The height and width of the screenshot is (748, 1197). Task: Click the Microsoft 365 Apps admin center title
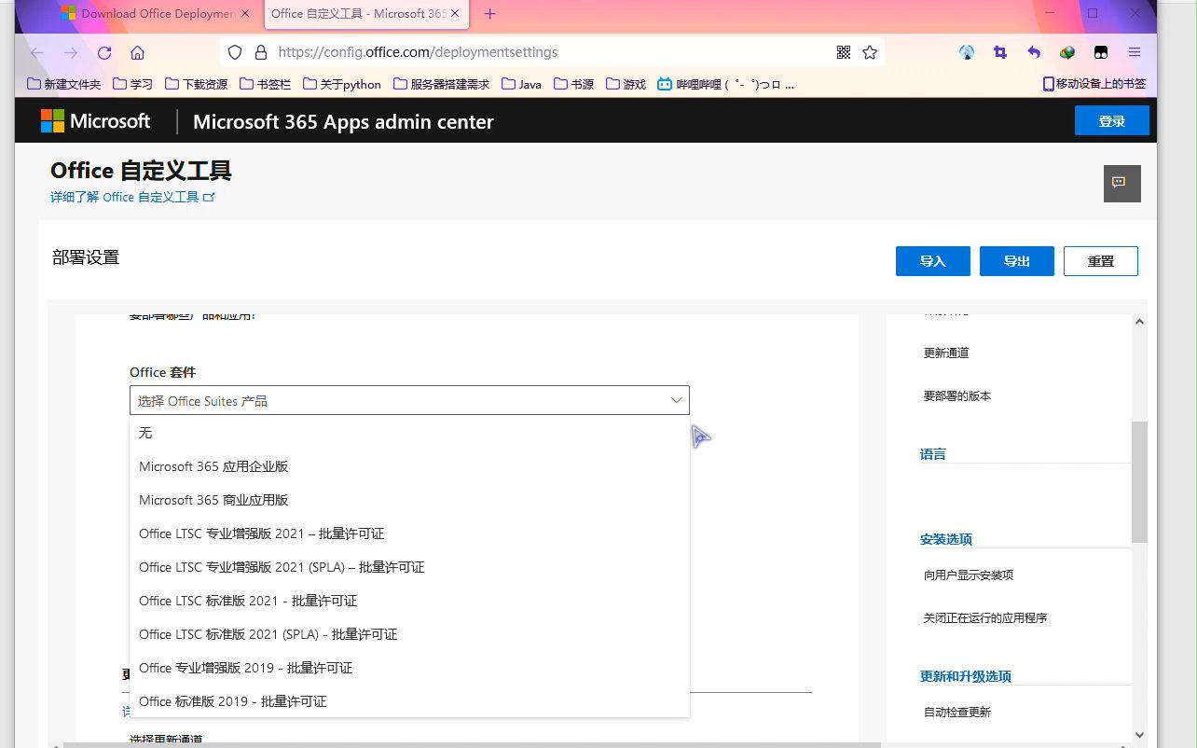[x=343, y=121]
